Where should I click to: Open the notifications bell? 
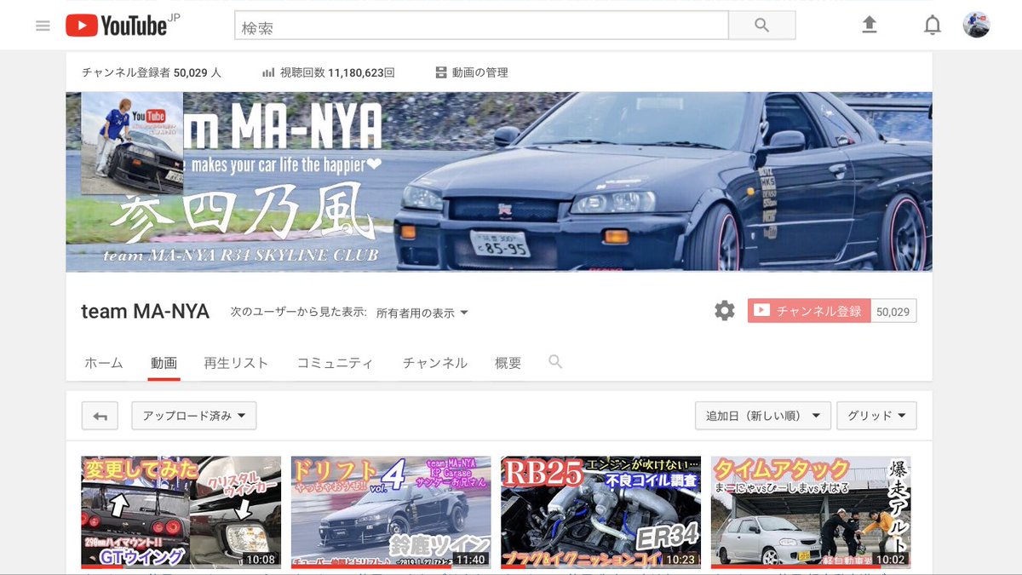(x=933, y=26)
